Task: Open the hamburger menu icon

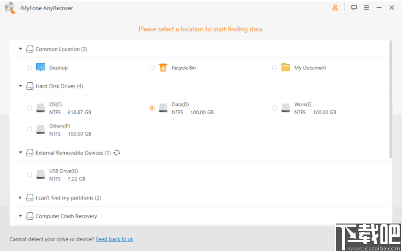Action: pyautogui.click(x=366, y=8)
